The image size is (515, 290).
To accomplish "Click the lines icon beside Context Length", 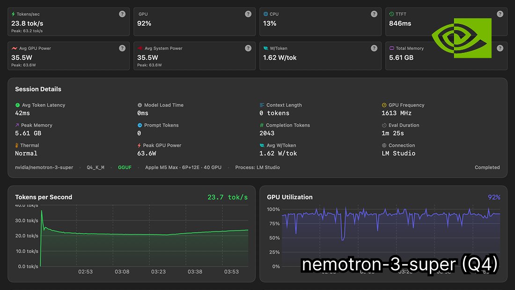I will pyautogui.click(x=262, y=105).
